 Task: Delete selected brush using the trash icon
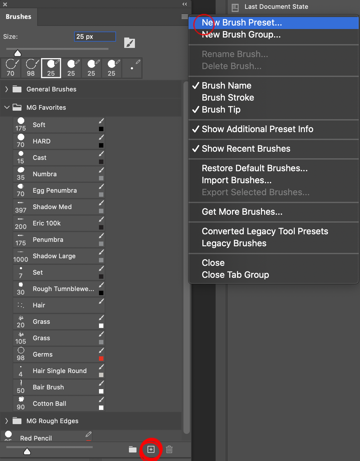(169, 450)
